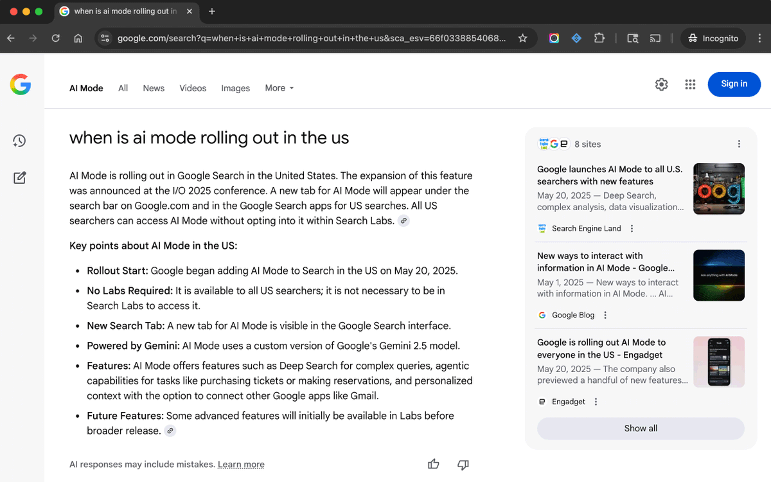The image size is (771, 482).
Task: Give a thumbs up to the AI response
Action: pyautogui.click(x=433, y=464)
